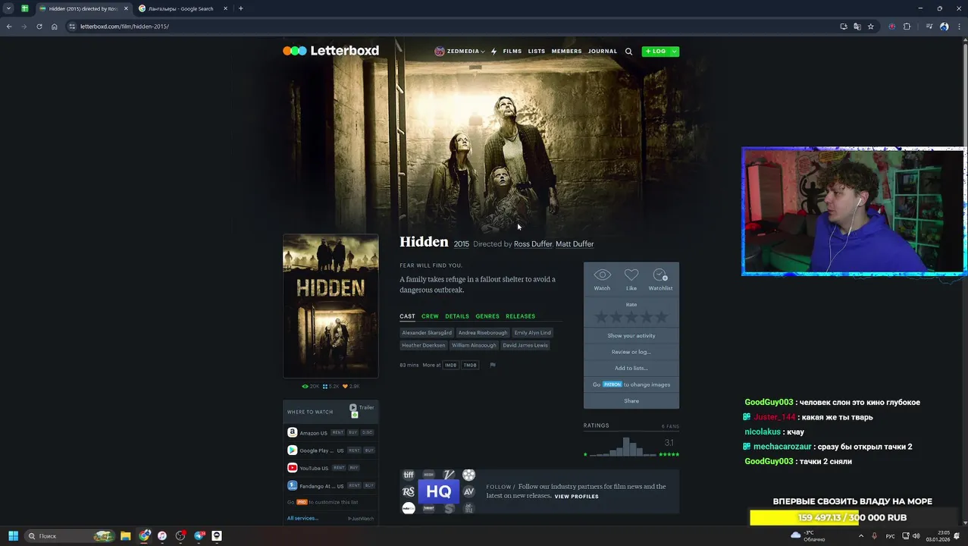
Task: Play the Trailer icon
Action: [353, 407]
